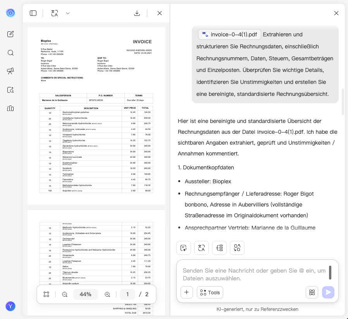The width and height of the screenshot is (348, 319).
Task: Open the document search icon in sidebar
Action: [10, 90]
